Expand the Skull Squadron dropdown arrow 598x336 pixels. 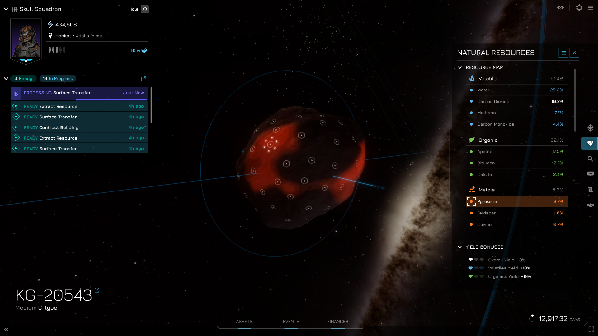coord(6,9)
